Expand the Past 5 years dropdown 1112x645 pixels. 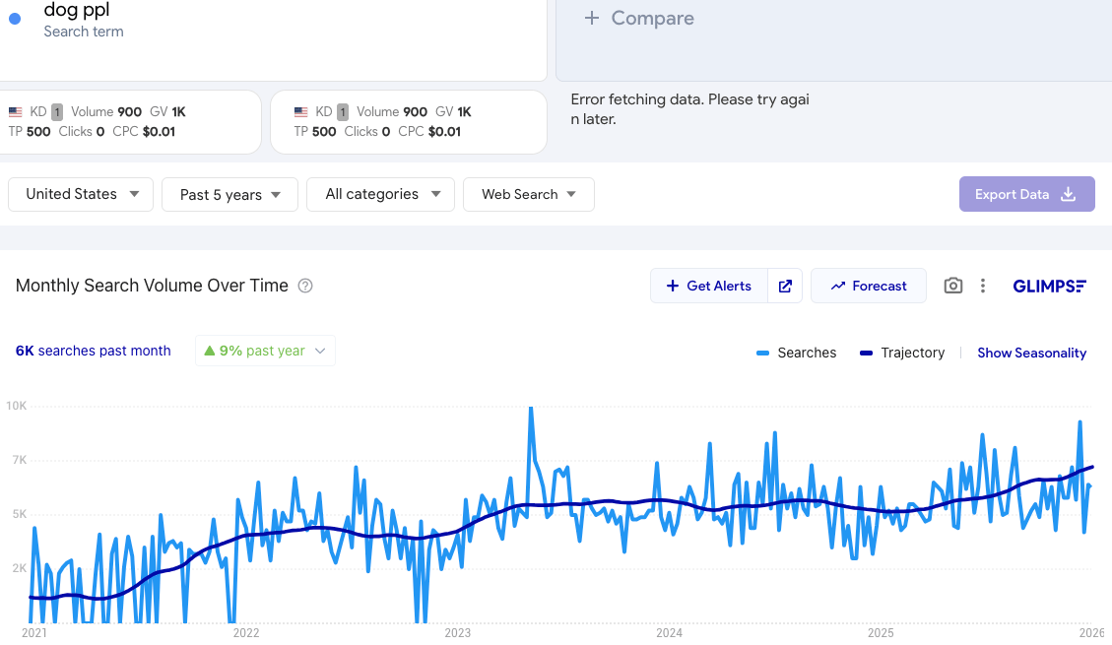click(x=229, y=194)
